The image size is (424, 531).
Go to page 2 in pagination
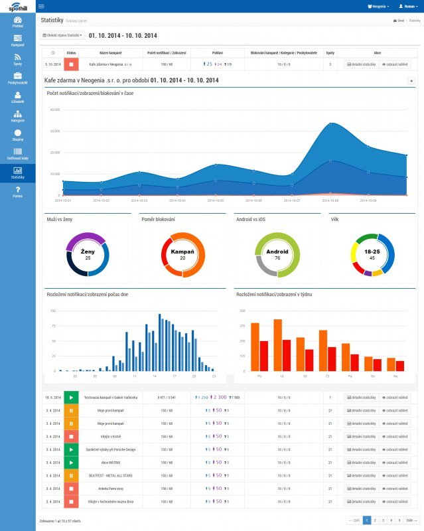[375, 521]
